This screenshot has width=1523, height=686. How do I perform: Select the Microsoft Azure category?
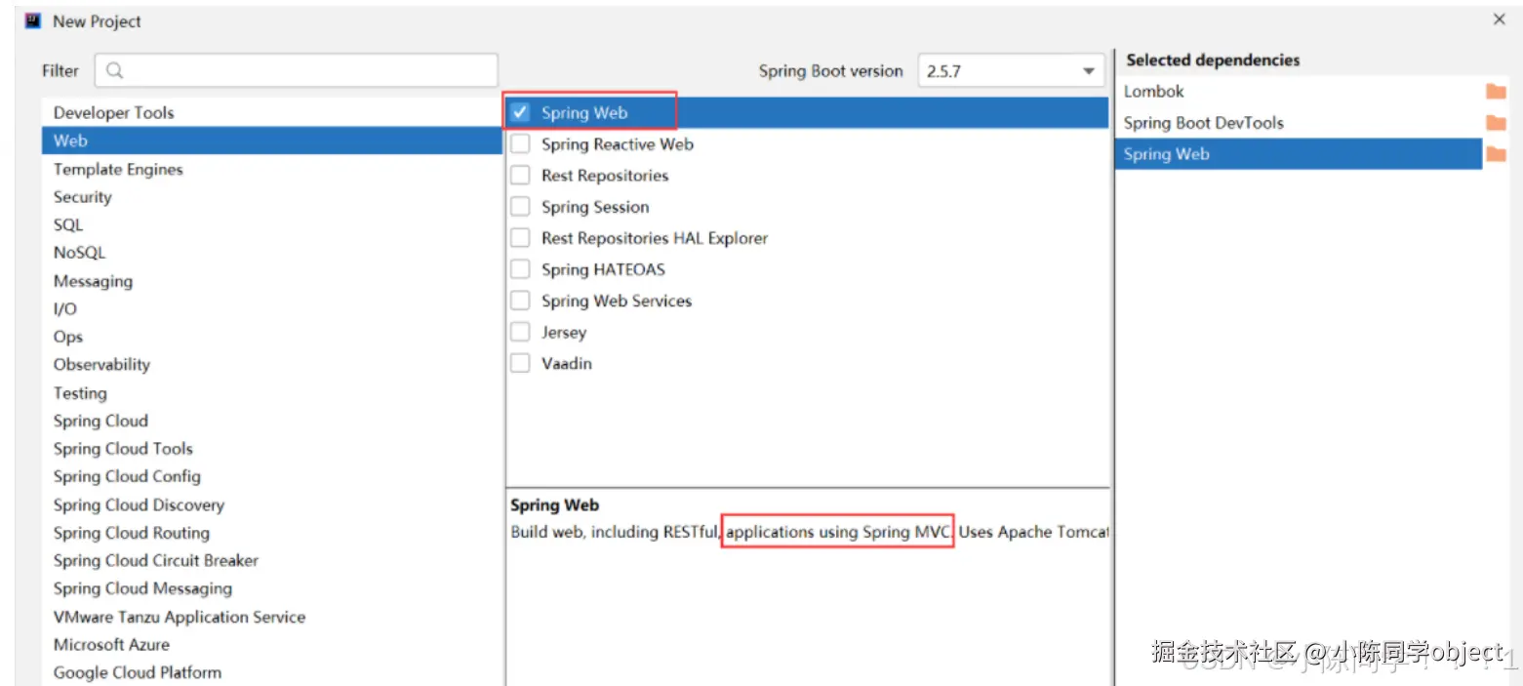coord(271,644)
